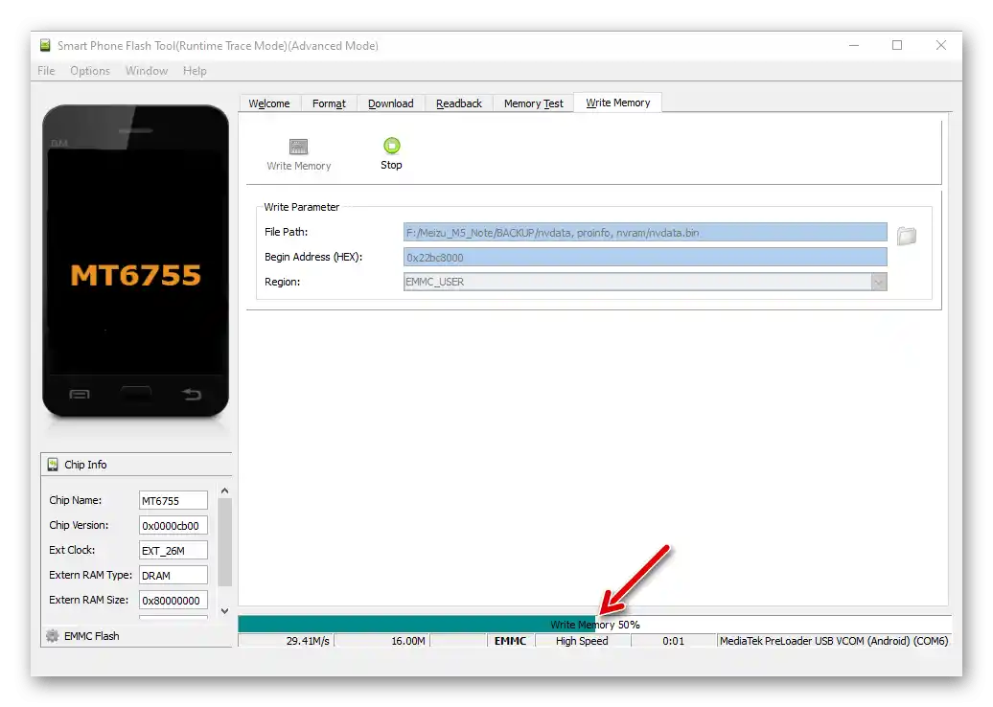Image resolution: width=993 pixels, height=707 pixels.
Task: Expand the Region EMMC_USER dropdown
Action: click(x=878, y=282)
